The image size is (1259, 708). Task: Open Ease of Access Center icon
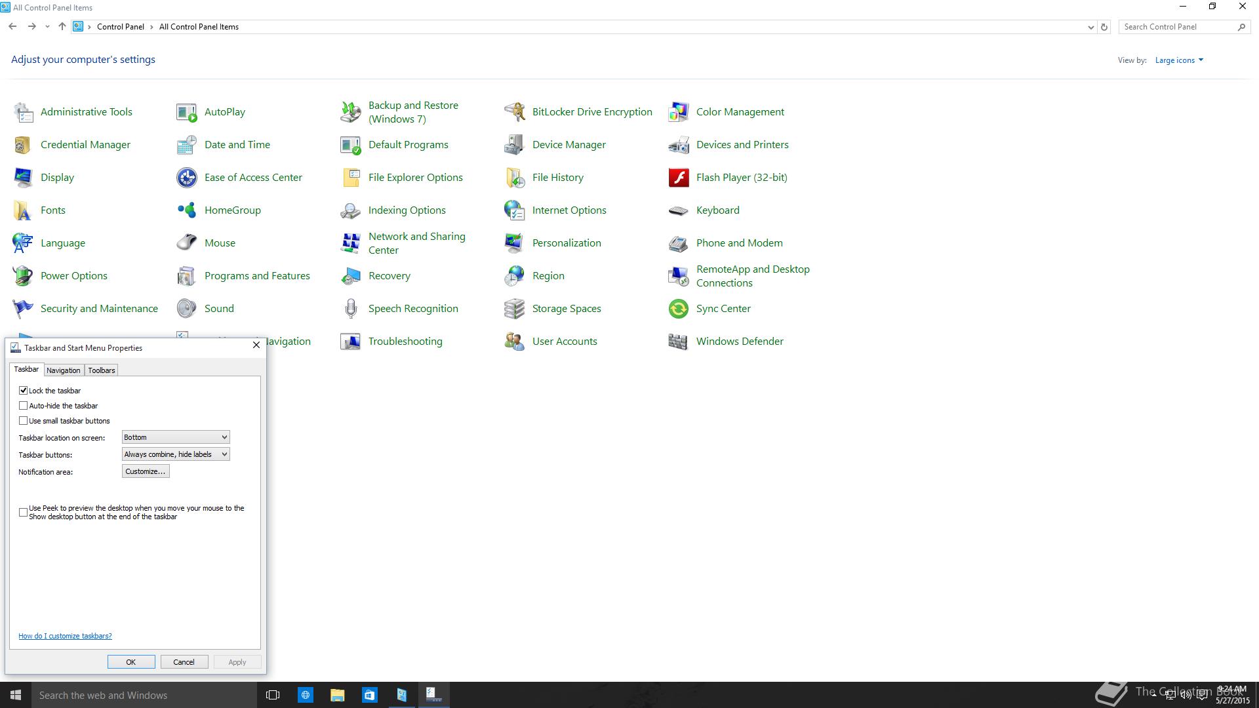(x=187, y=178)
